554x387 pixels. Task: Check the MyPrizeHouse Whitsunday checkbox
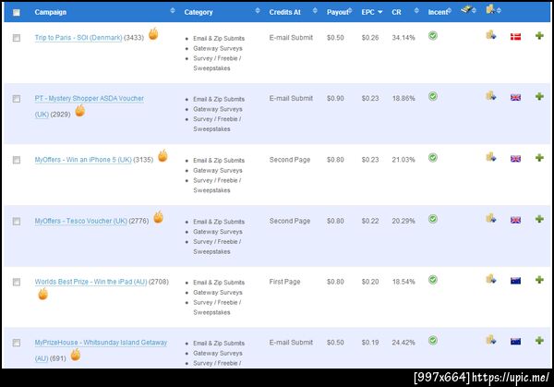(17, 343)
